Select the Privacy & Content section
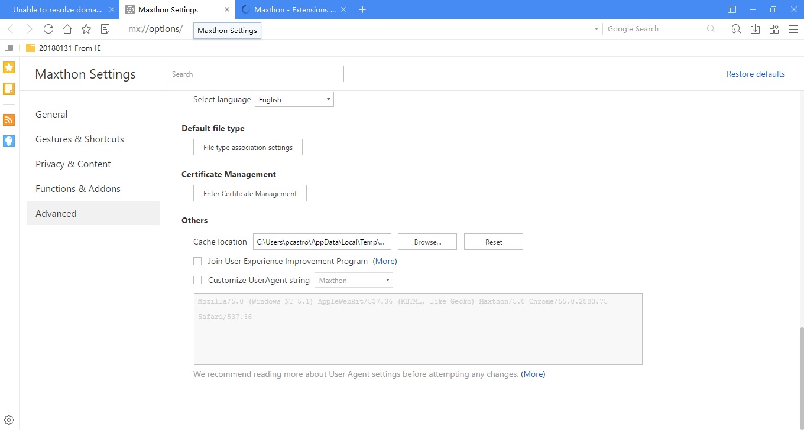Image resolution: width=804 pixels, height=430 pixels. pos(73,164)
